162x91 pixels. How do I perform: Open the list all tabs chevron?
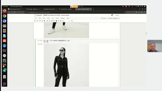[134, 9]
